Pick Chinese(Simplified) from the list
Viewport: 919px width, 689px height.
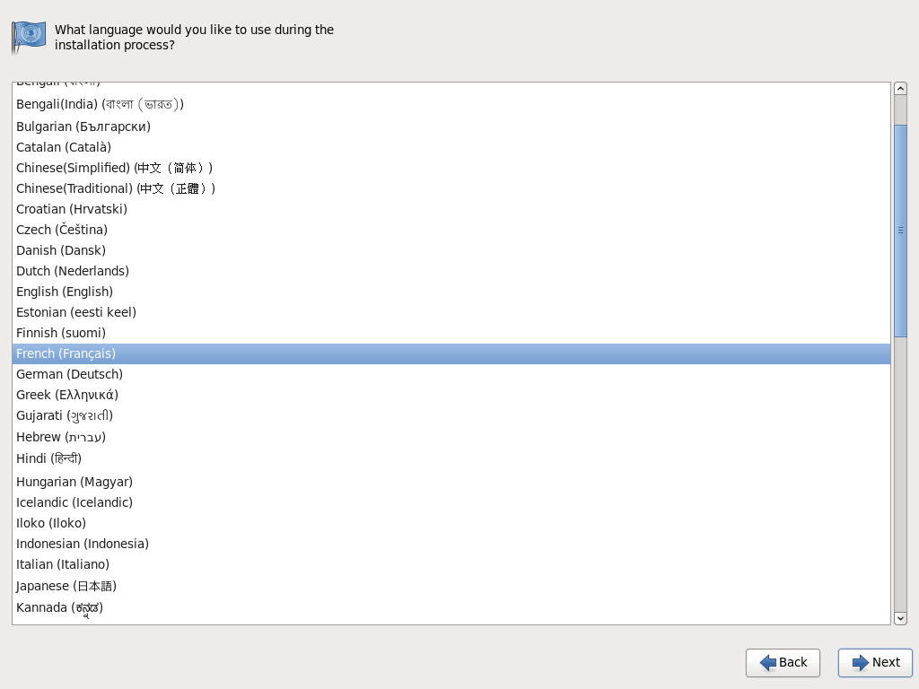click(x=114, y=168)
